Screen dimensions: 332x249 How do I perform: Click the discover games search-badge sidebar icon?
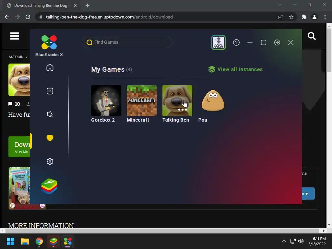[x=50, y=114]
